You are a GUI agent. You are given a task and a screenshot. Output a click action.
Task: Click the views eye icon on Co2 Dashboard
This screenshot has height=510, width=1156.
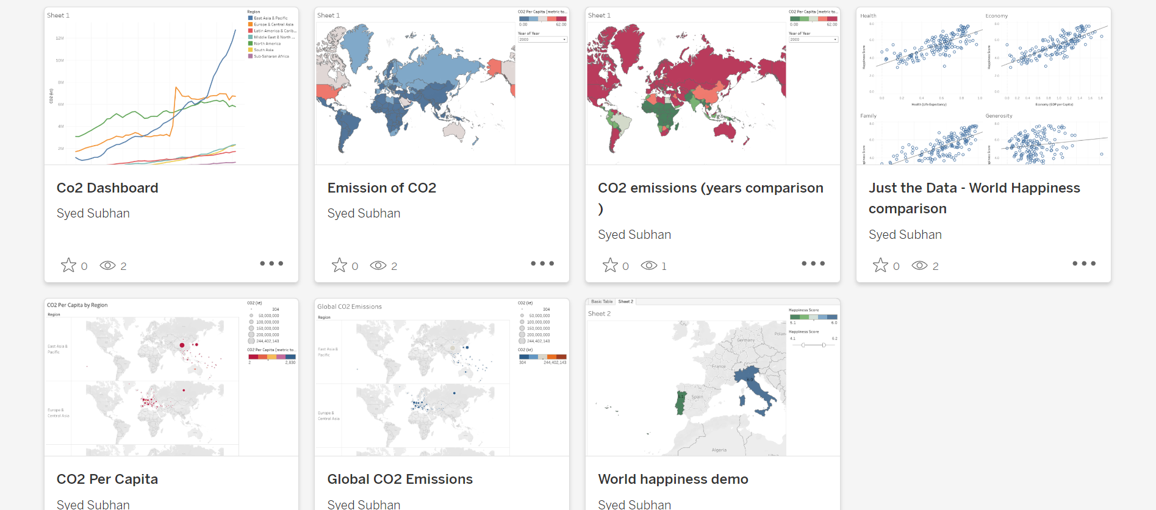point(108,266)
